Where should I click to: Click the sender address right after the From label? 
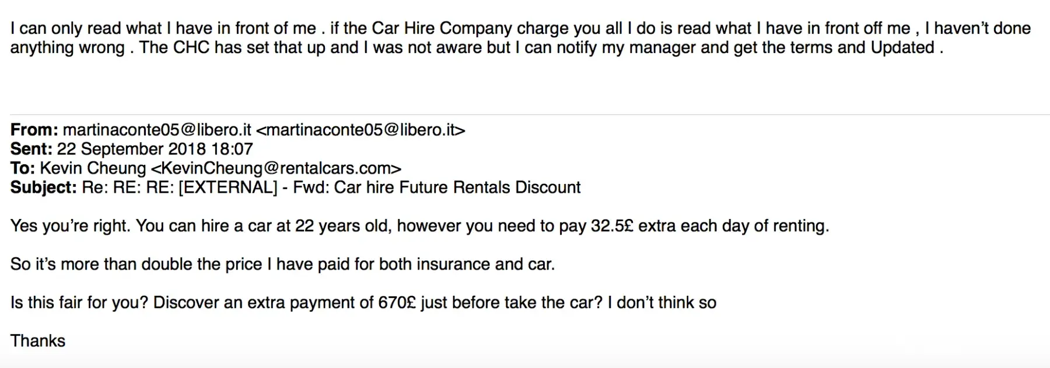click(x=156, y=130)
